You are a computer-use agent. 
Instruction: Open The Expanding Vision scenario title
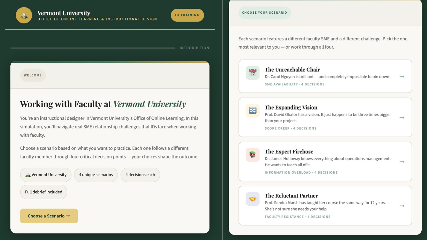pyautogui.click(x=291, y=107)
